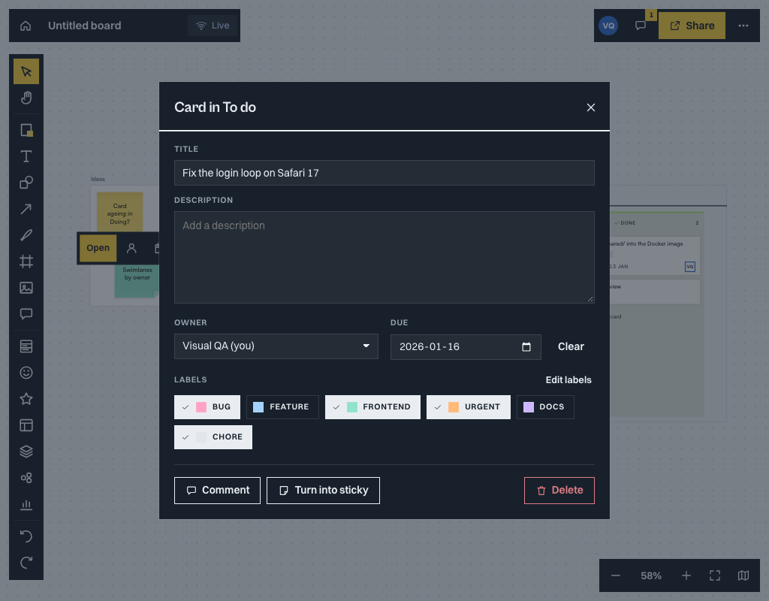Image resolution: width=769 pixels, height=601 pixels.
Task: Open the layers panel icon
Action: coord(26,452)
